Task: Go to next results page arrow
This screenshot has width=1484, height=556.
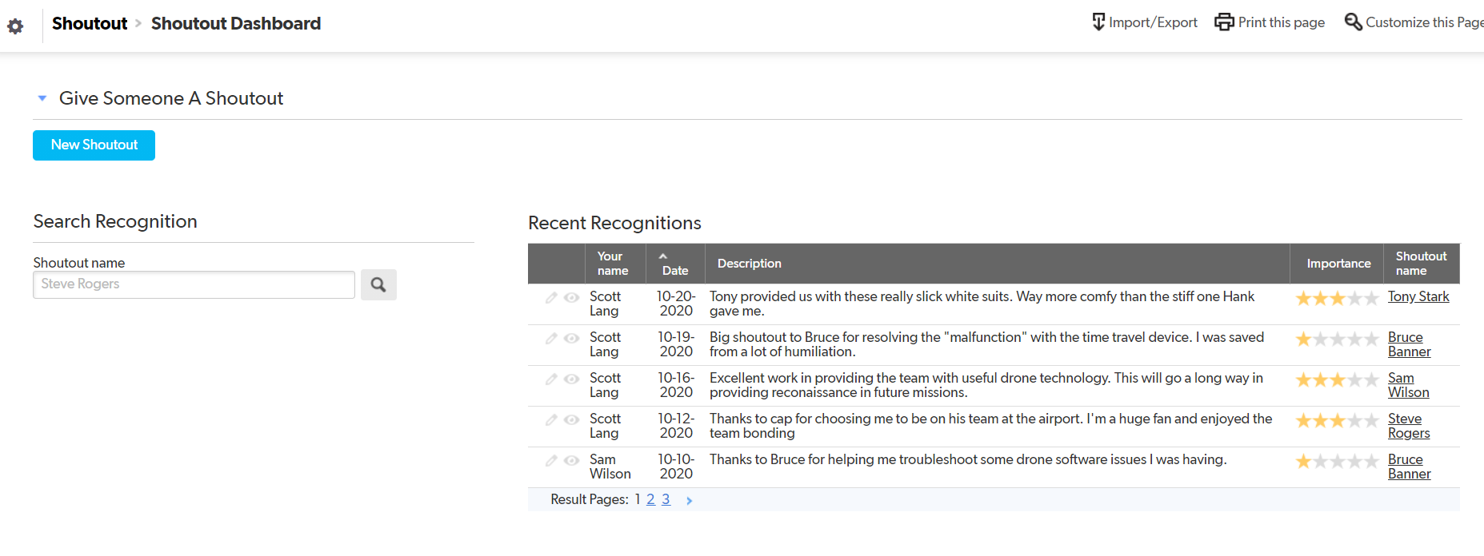Action: pos(689,501)
